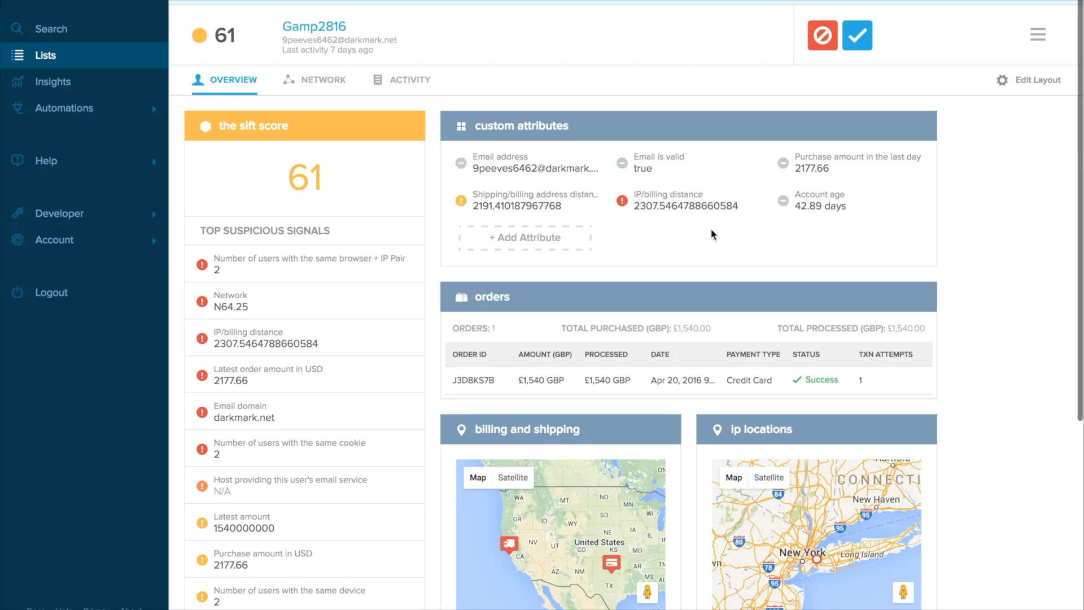
Task: Click Street View pegman on ip locations map
Action: (903, 592)
